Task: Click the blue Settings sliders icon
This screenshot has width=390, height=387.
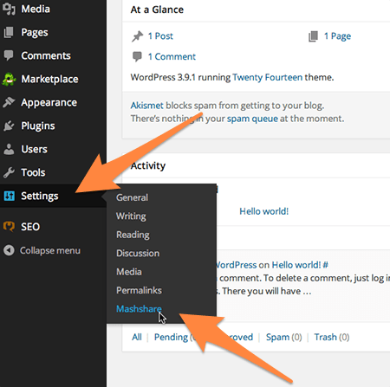Action: click(9, 196)
